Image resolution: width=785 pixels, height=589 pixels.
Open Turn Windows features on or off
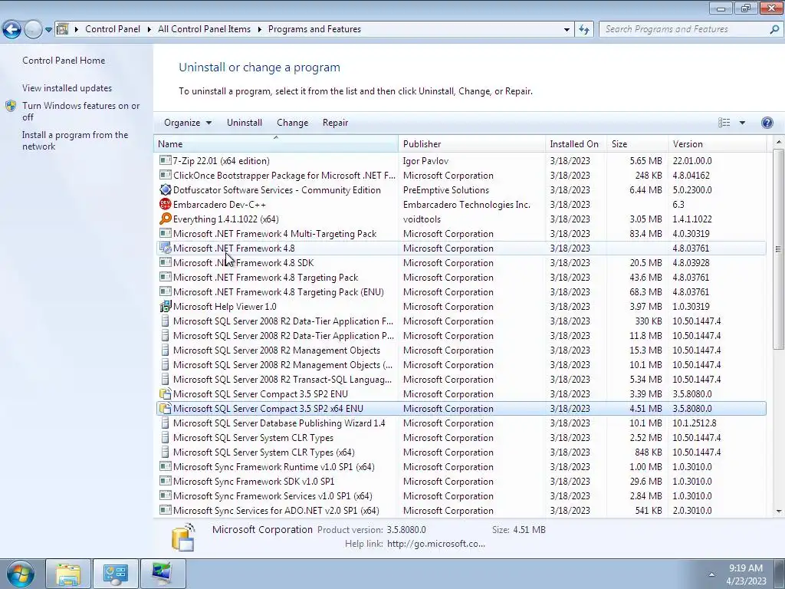coord(80,111)
